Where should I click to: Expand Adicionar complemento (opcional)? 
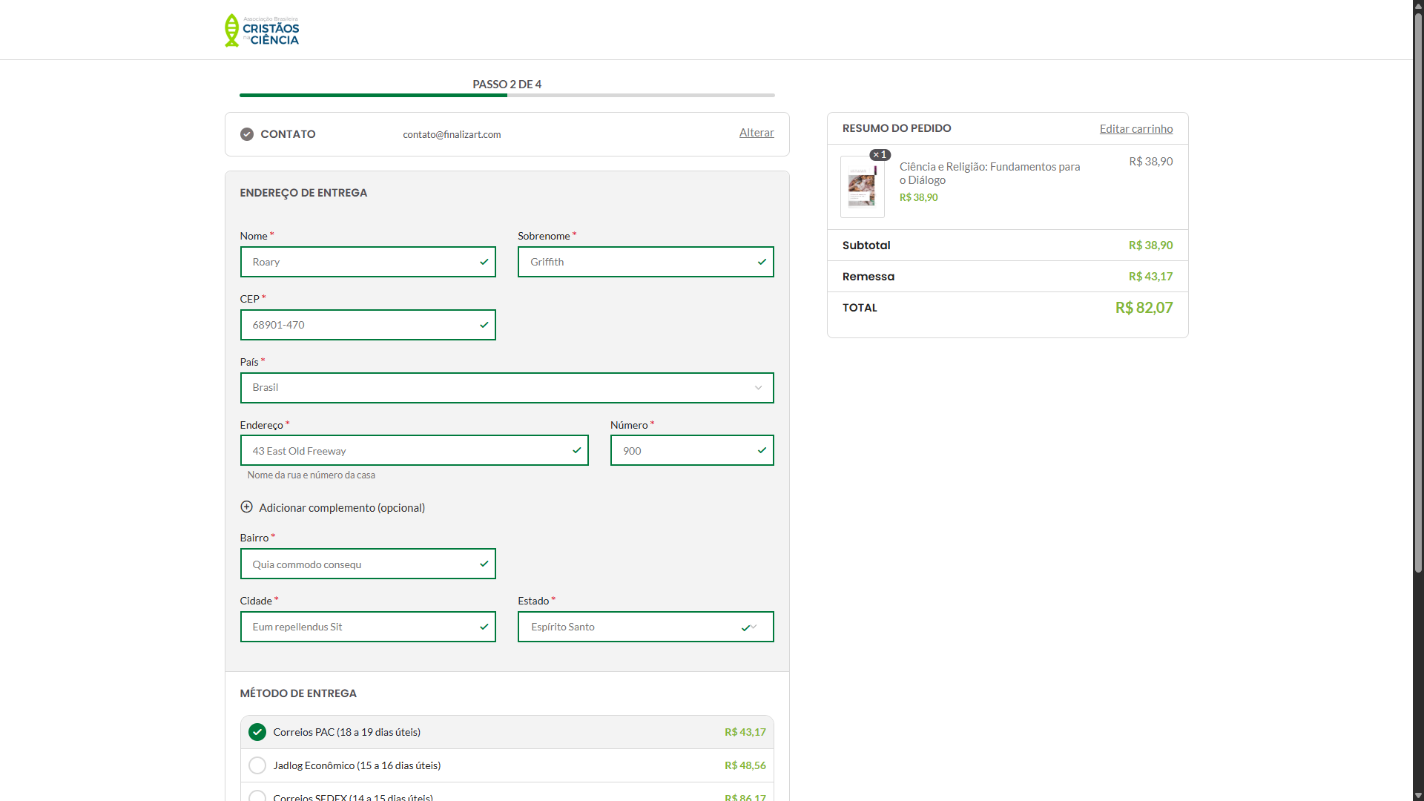[342, 508]
